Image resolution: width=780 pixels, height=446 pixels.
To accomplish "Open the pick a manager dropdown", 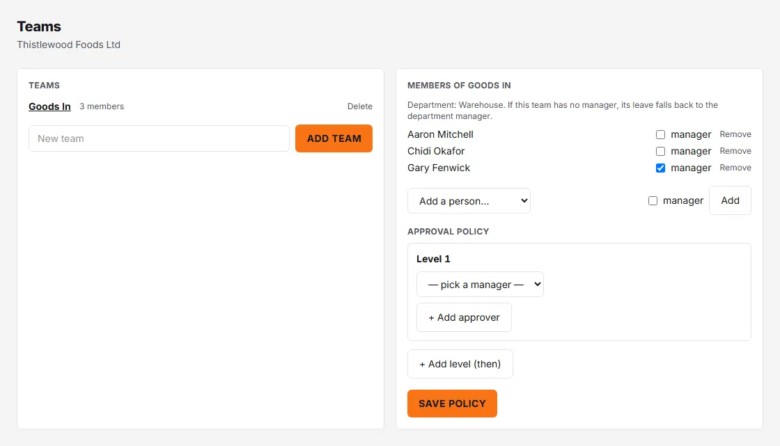I will pos(480,285).
